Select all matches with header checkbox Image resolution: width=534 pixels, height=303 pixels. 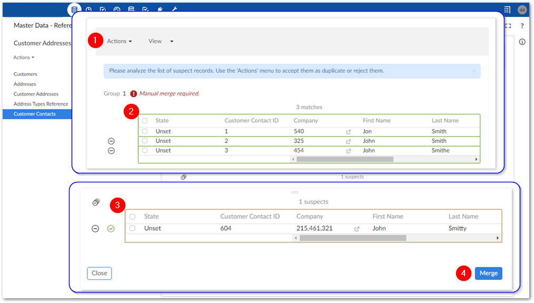point(145,121)
